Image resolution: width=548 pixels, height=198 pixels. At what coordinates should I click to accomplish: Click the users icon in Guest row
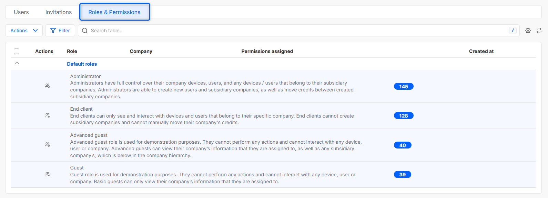(48, 174)
